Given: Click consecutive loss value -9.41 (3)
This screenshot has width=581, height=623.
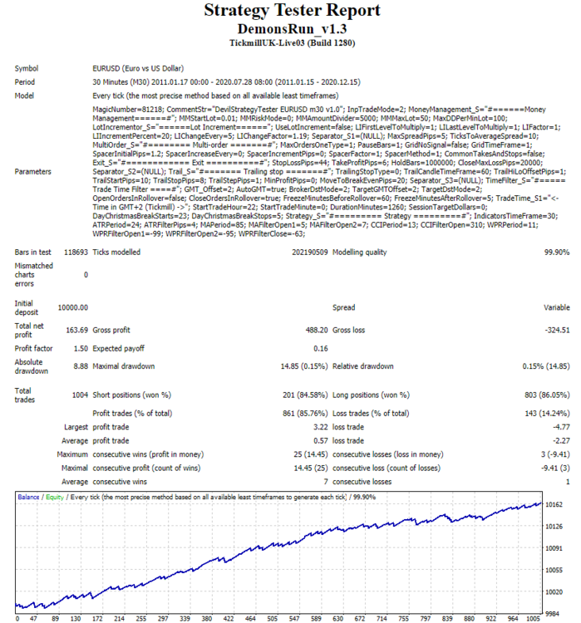Looking at the screenshot, I should [x=555, y=468].
